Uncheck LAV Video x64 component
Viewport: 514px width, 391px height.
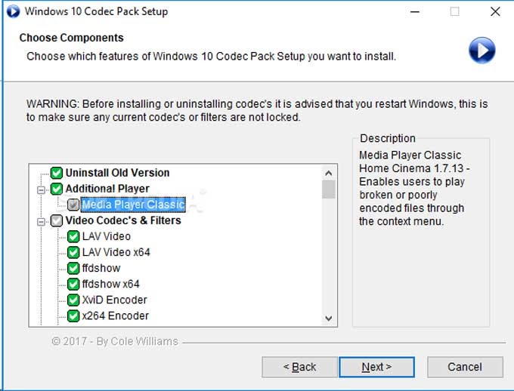[73, 252]
